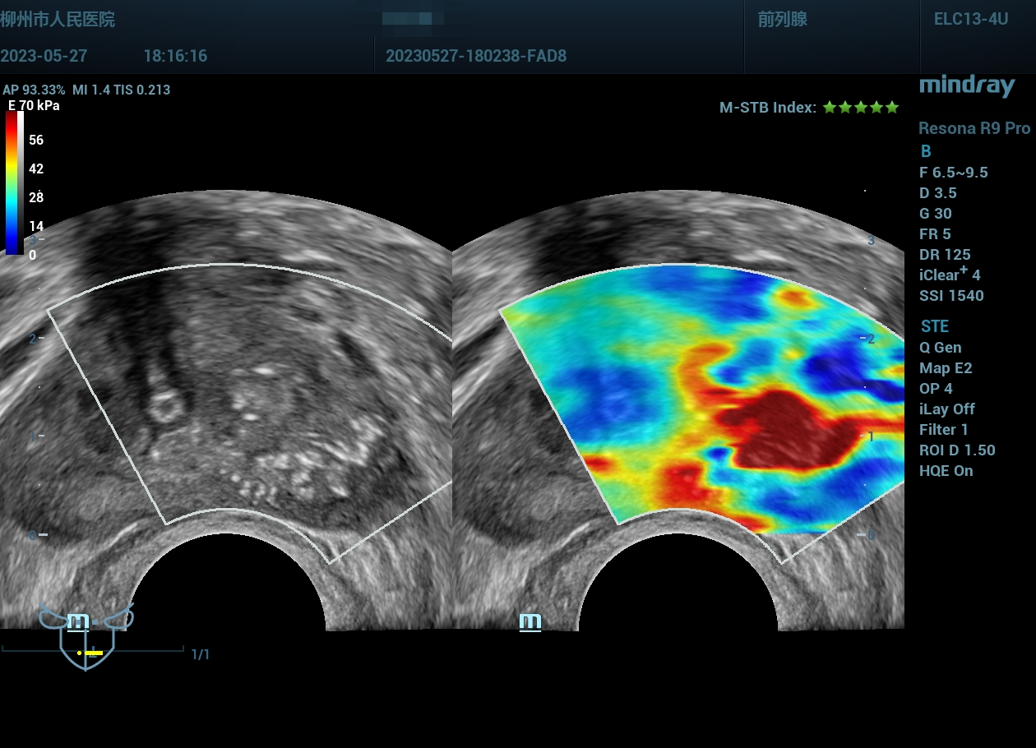
Task: Select the B mode parameter heading
Action: [926, 151]
